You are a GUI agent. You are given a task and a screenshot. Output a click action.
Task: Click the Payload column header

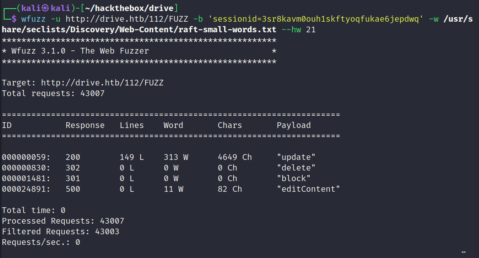[294, 125]
